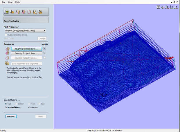Image resolution: width=180 pixels, height=132 pixels.
Task: View model along the X axis
Action: pyautogui.click(x=172, y=7)
